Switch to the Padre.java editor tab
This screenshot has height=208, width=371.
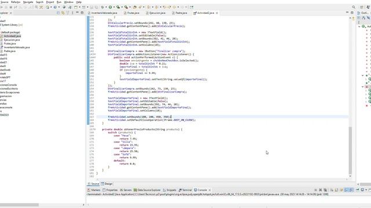point(180,13)
